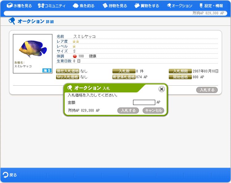This screenshot has width=231, height=183.
Task: Click the shopping icon for 買物をする
Action: 137,6
